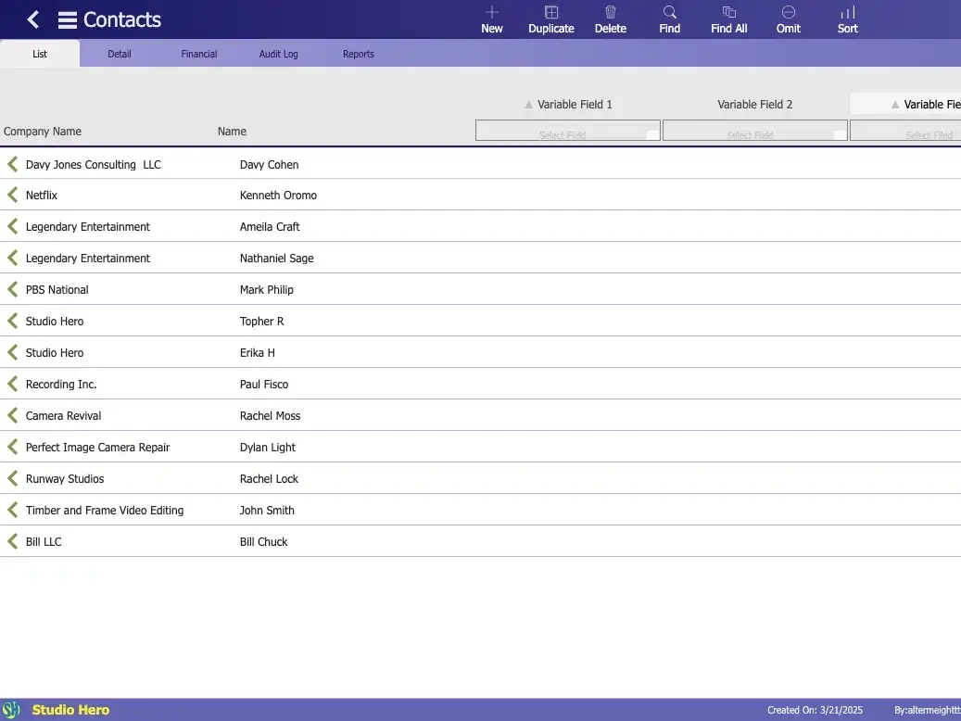Go back using the top-left arrow

(33, 19)
